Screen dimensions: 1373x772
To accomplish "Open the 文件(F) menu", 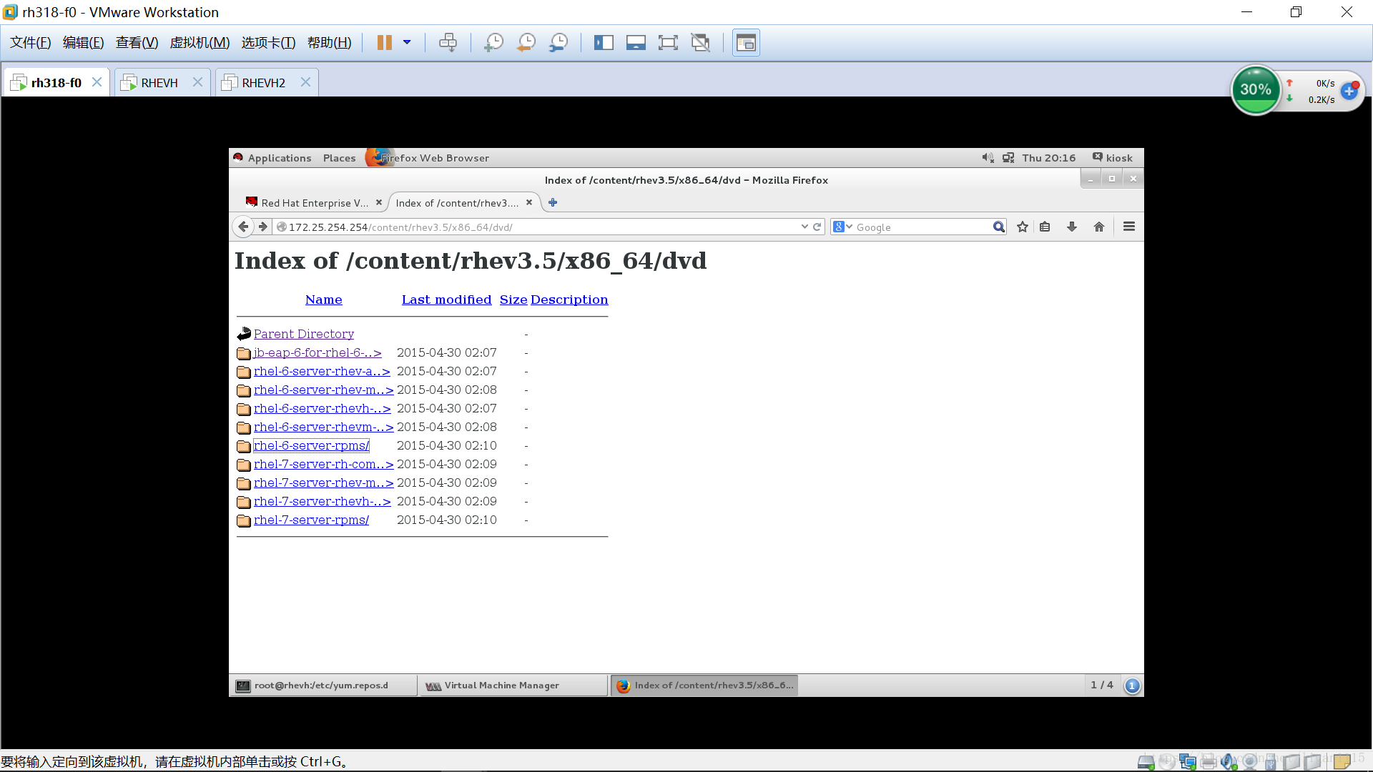I will 31,43.
